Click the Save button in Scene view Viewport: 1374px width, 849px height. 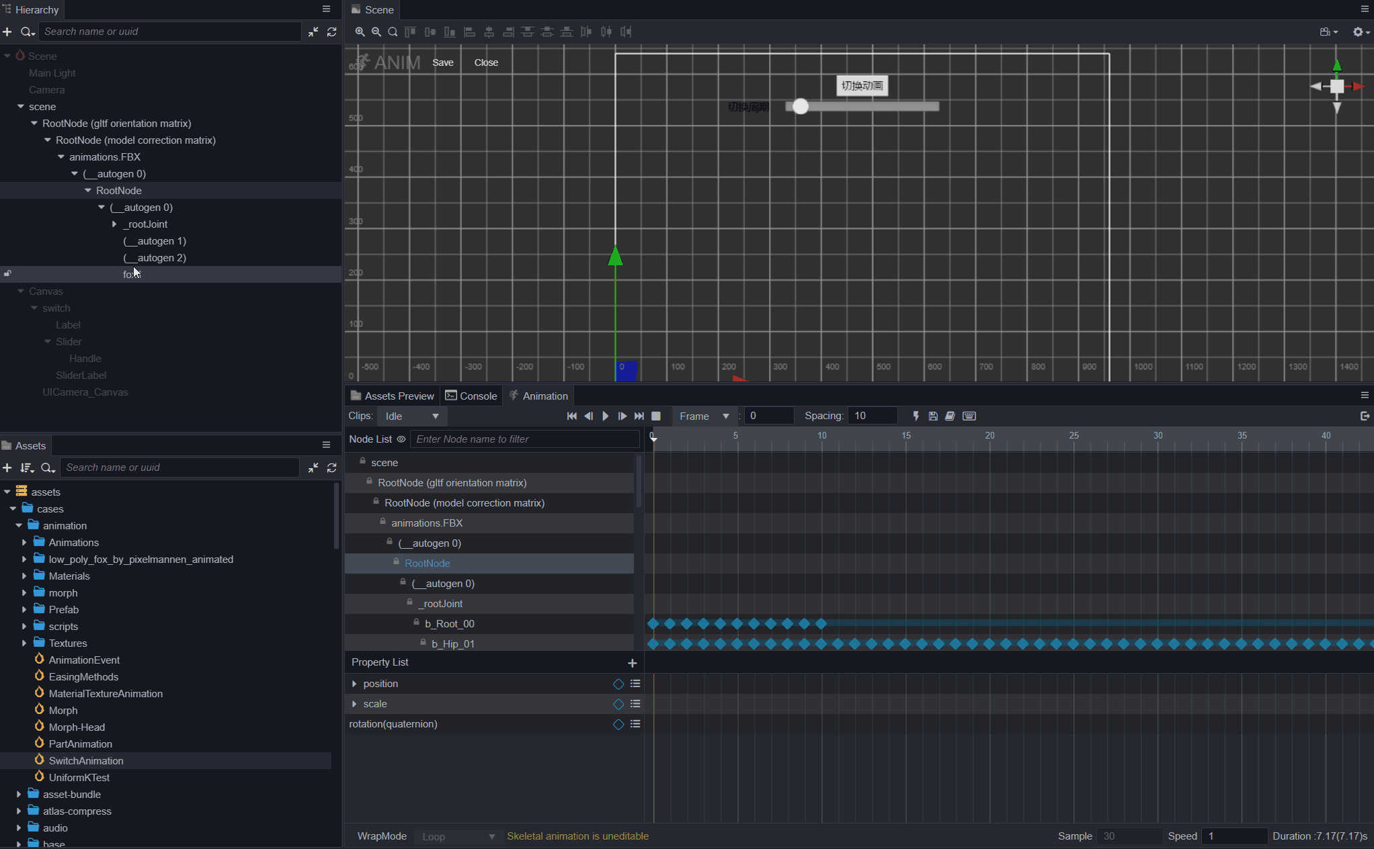tap(442, 62)
